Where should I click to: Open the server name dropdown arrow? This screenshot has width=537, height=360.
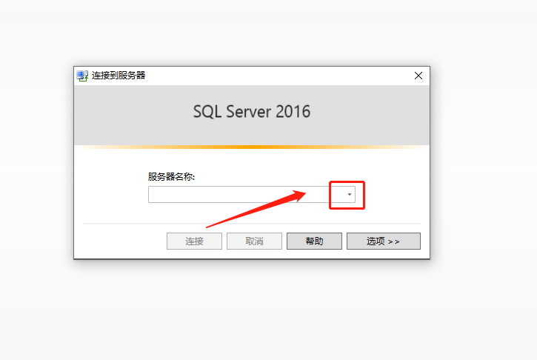coord(350,195)
